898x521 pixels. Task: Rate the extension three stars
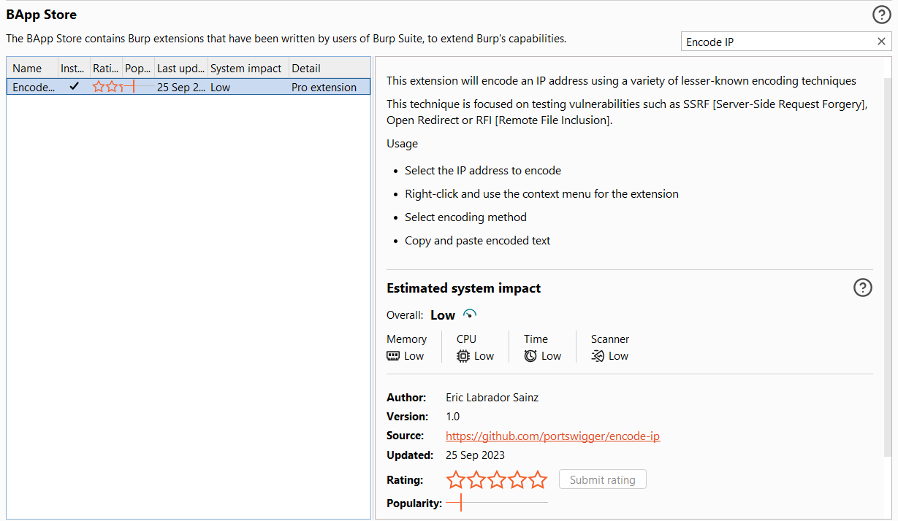click(497, 479)
